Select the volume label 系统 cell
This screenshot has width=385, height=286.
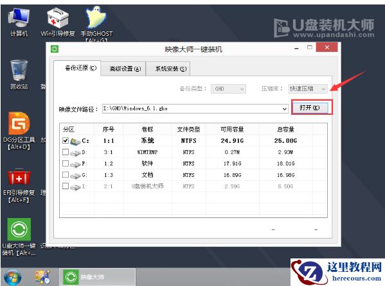pos(147,140)
